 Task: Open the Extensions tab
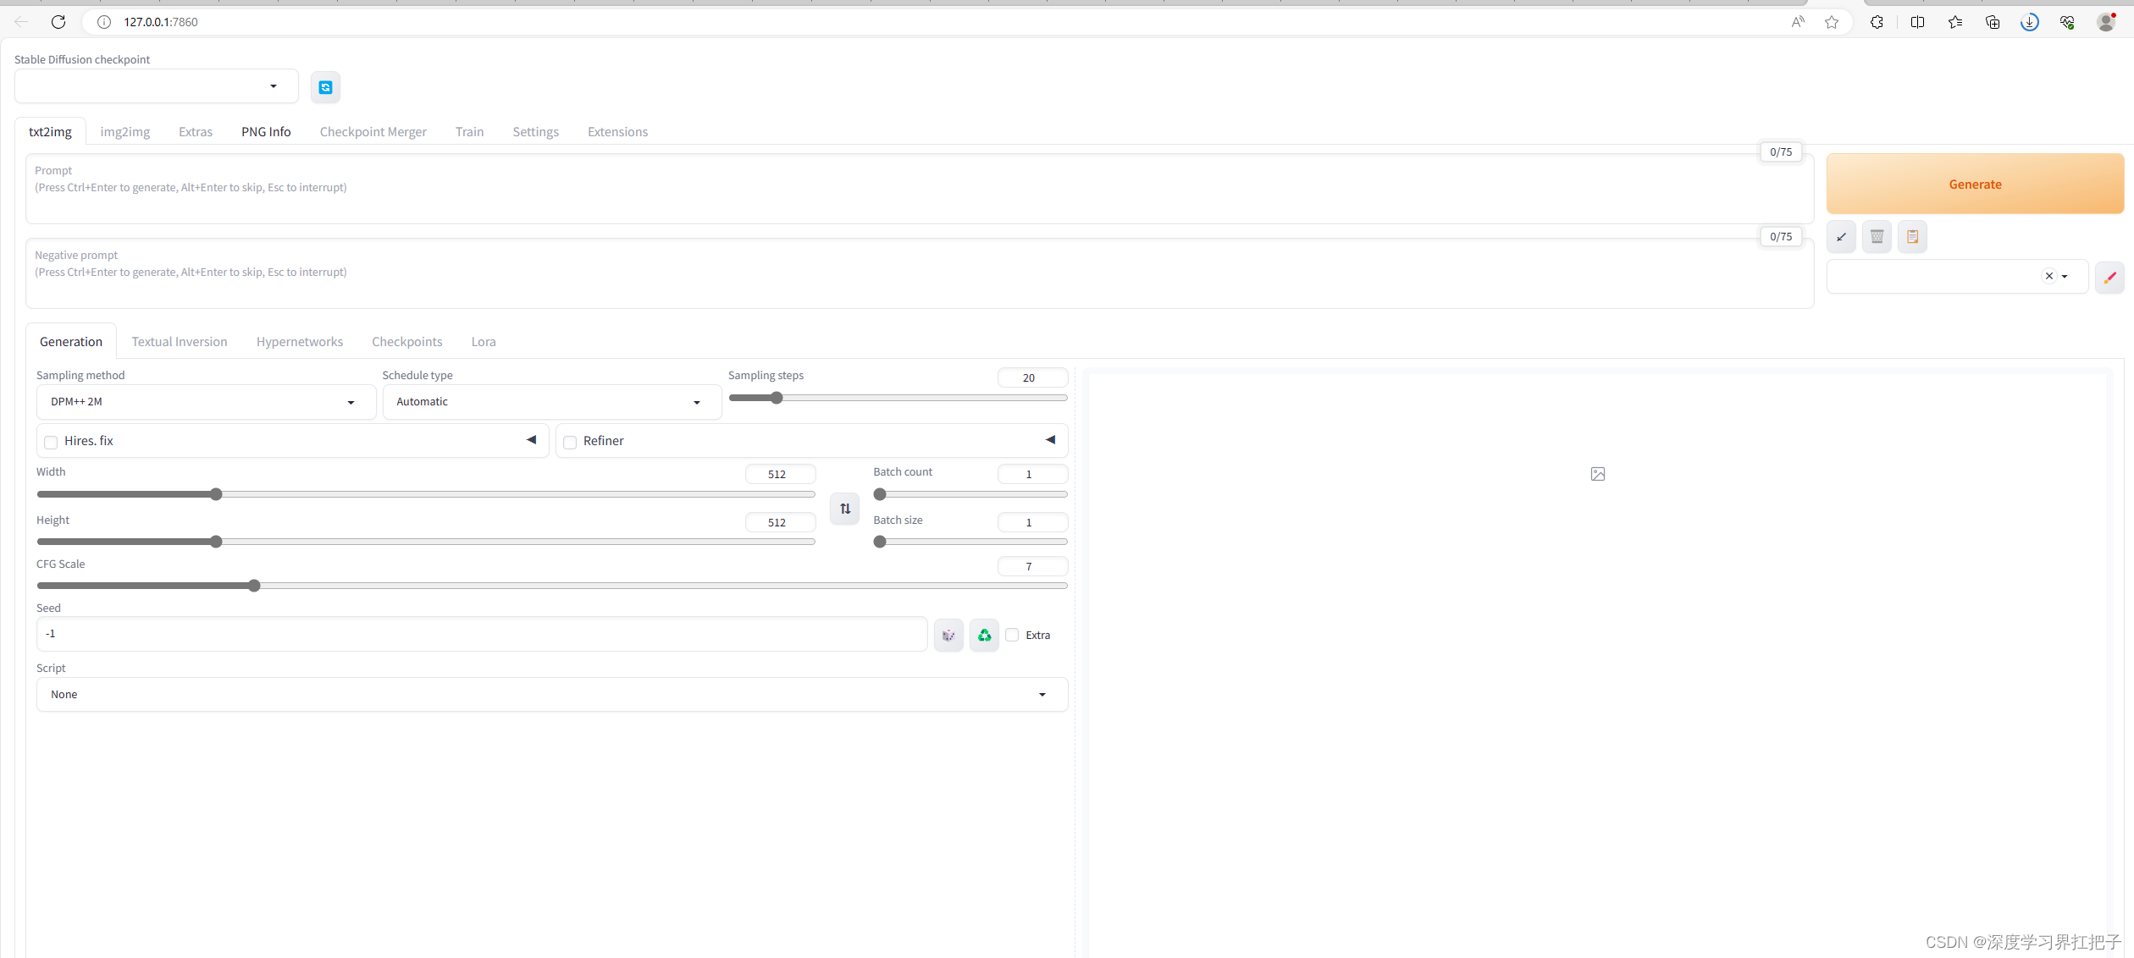(617, 132)
